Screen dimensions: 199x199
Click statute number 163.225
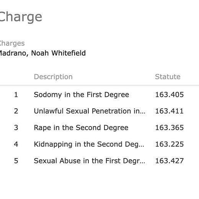click(x=169, y=144)
